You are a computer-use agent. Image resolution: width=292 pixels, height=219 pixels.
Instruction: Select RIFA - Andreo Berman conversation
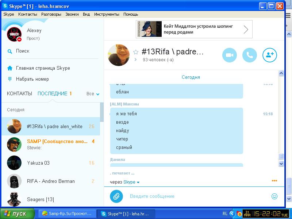click(x=51, y=181)
